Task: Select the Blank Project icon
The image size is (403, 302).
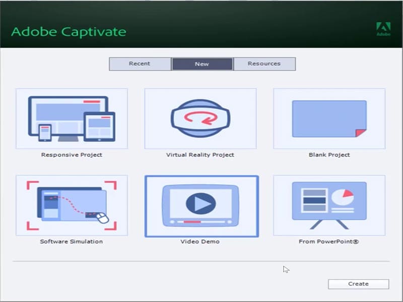Action: pos(328,118)
